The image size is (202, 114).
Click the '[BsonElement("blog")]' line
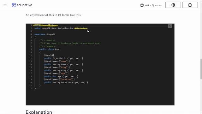pyautogui.click(x=57, y=67)
